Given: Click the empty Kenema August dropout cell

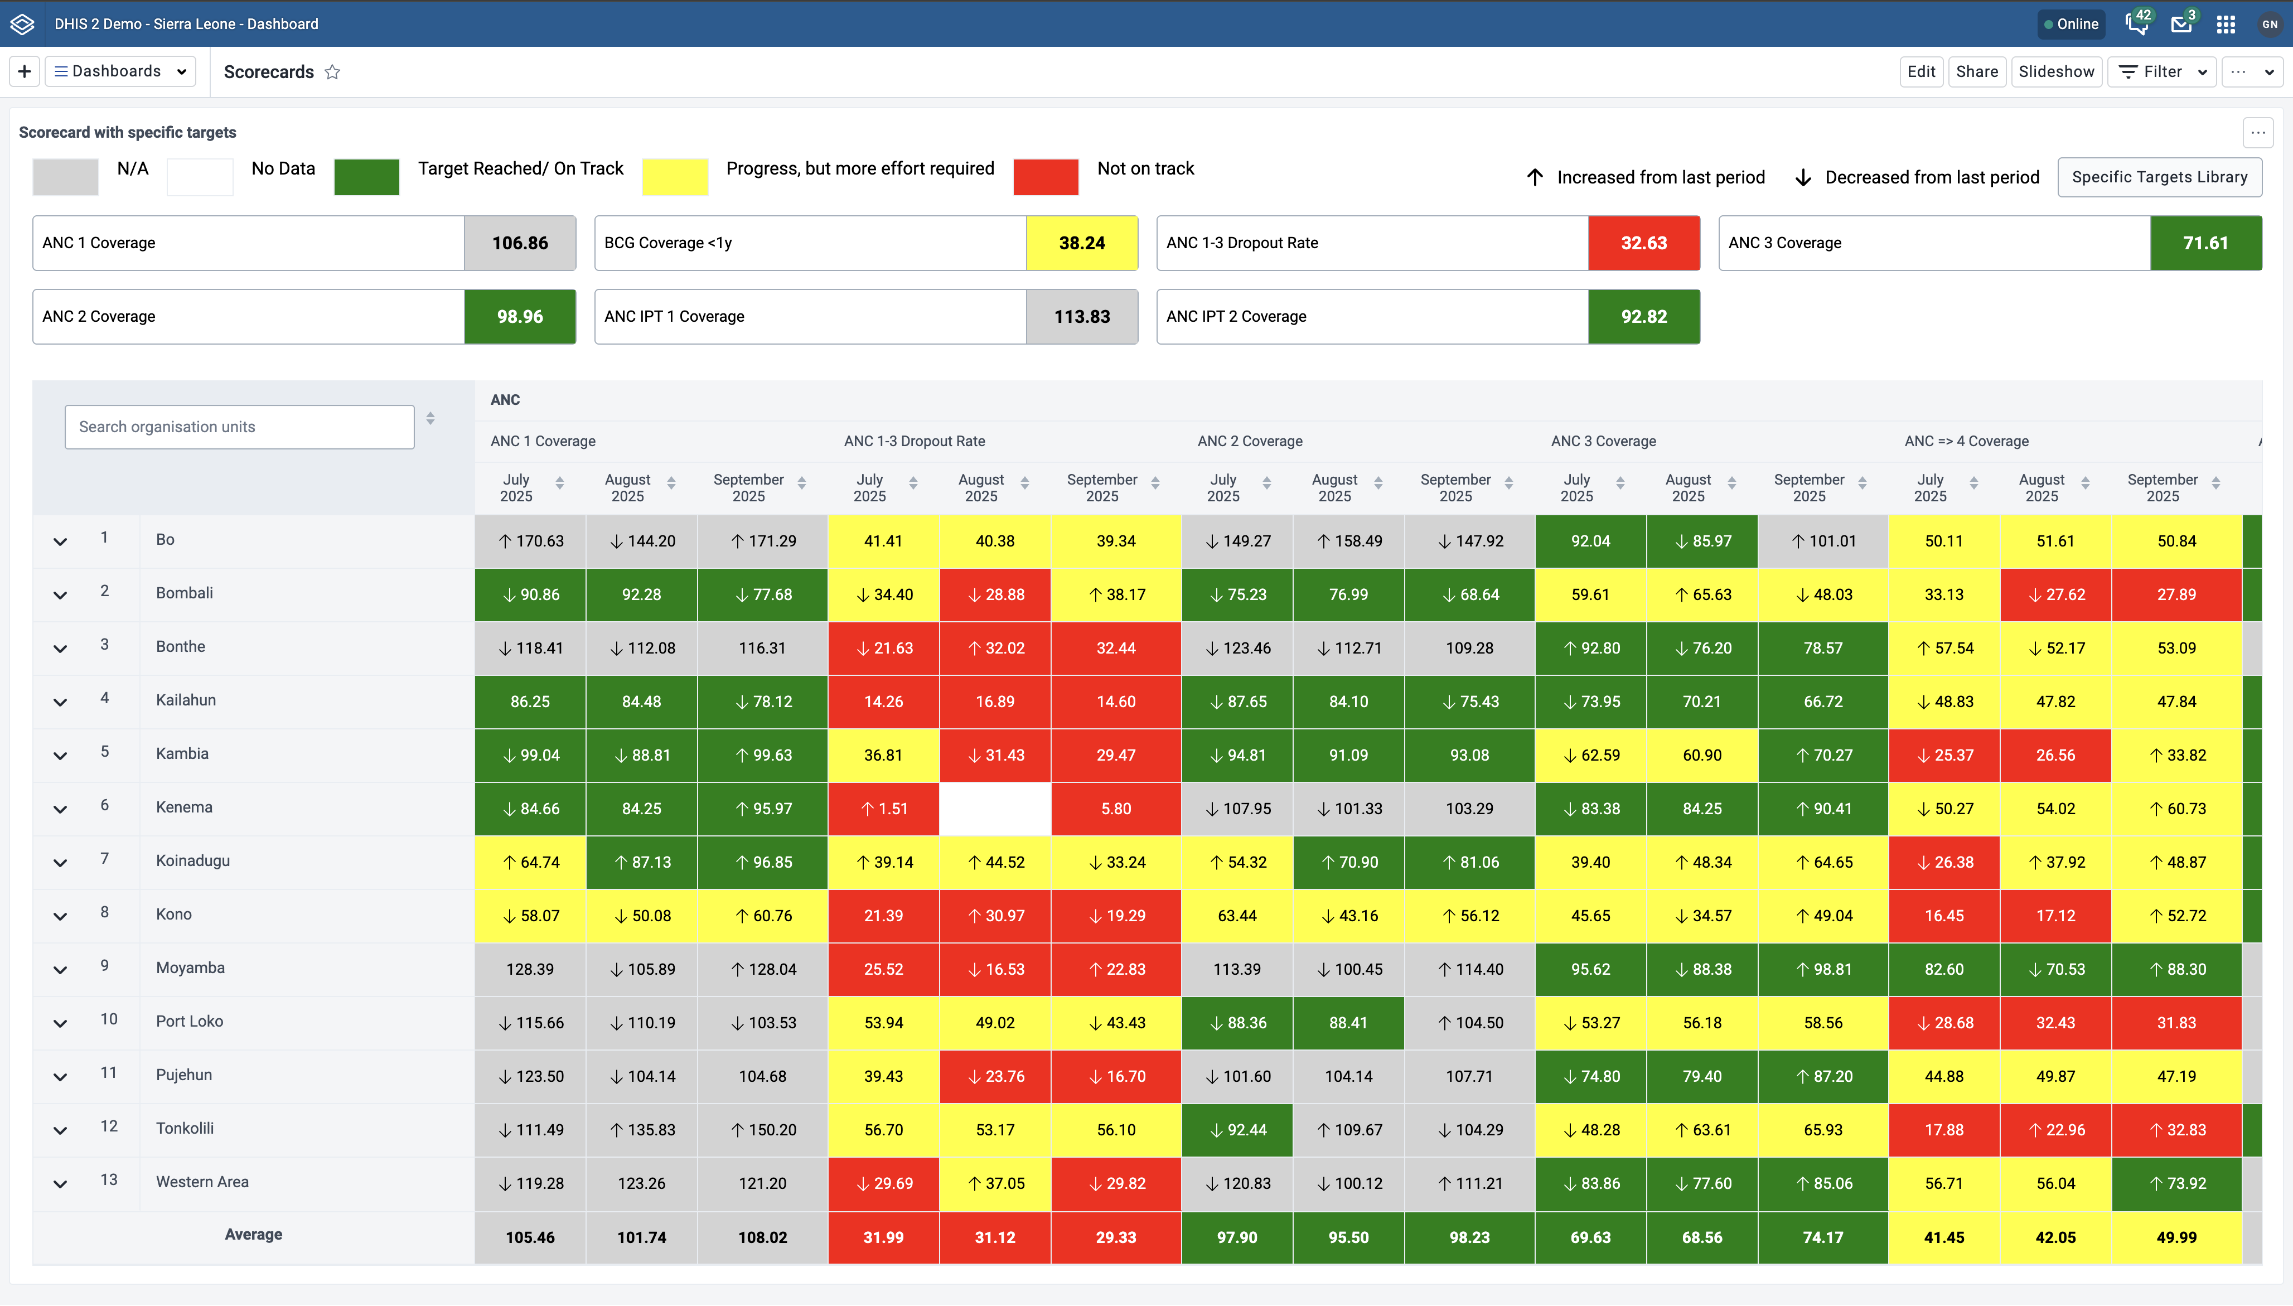Looking at the screenshot, I should coord(994,809).
